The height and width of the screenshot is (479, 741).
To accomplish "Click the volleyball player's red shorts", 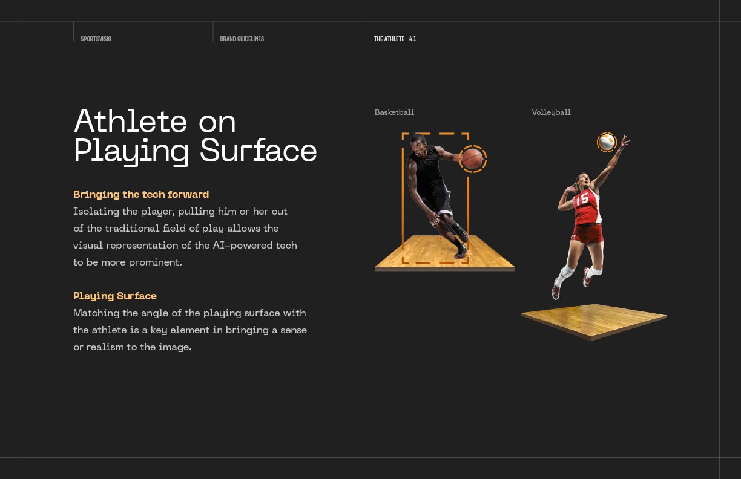I will coord(587,233).
